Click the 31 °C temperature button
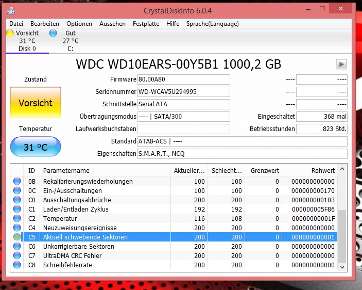This screenshot has height=290, width=362. 36,147
